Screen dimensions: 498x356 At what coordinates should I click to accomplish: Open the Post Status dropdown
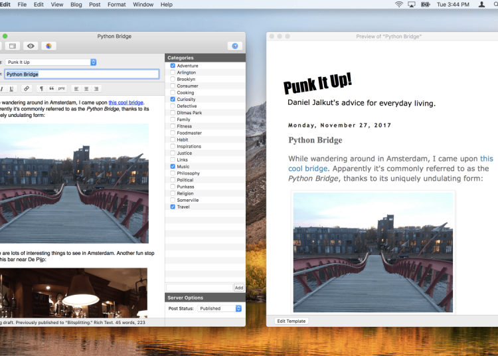(220, 308)
